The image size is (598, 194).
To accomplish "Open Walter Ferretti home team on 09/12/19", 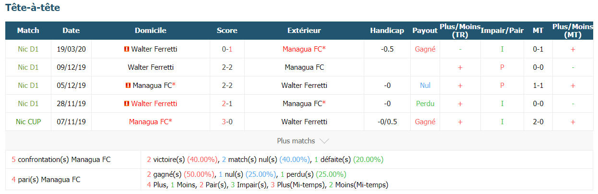I will coord(151,67).
